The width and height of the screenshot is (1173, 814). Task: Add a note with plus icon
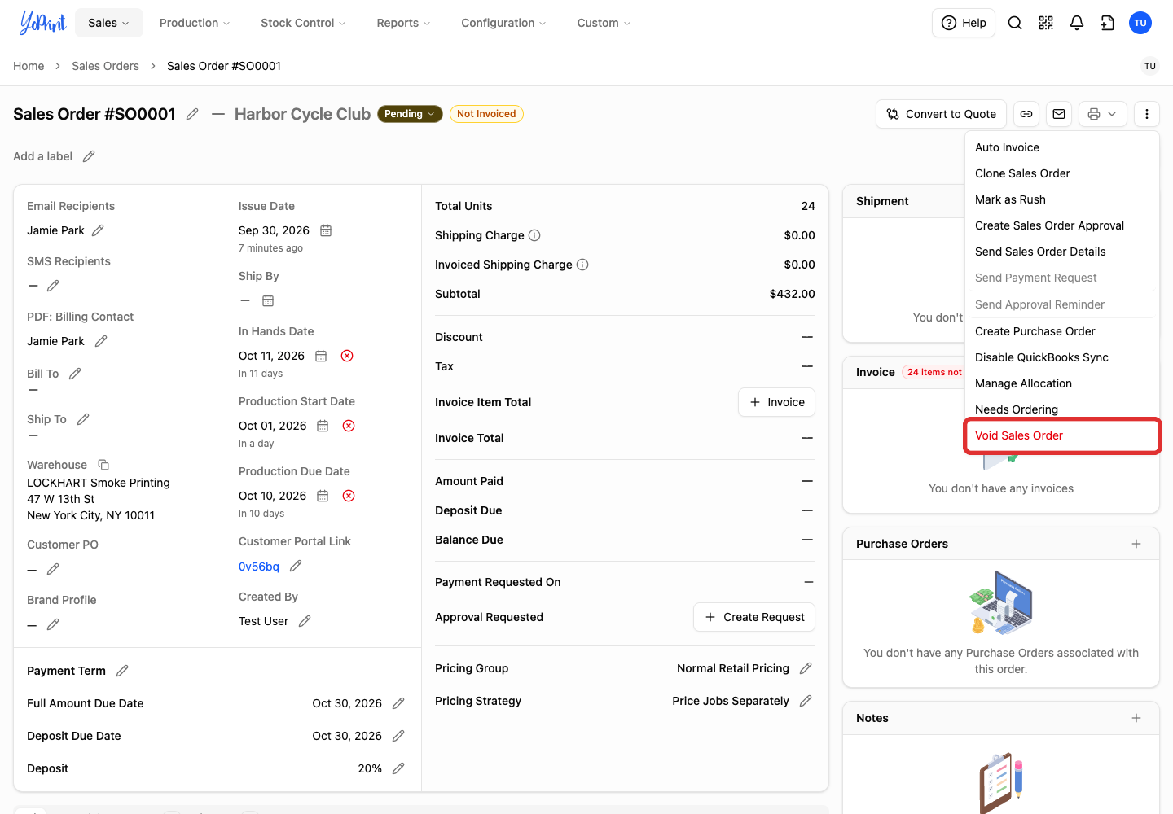tap(1136, 718)
